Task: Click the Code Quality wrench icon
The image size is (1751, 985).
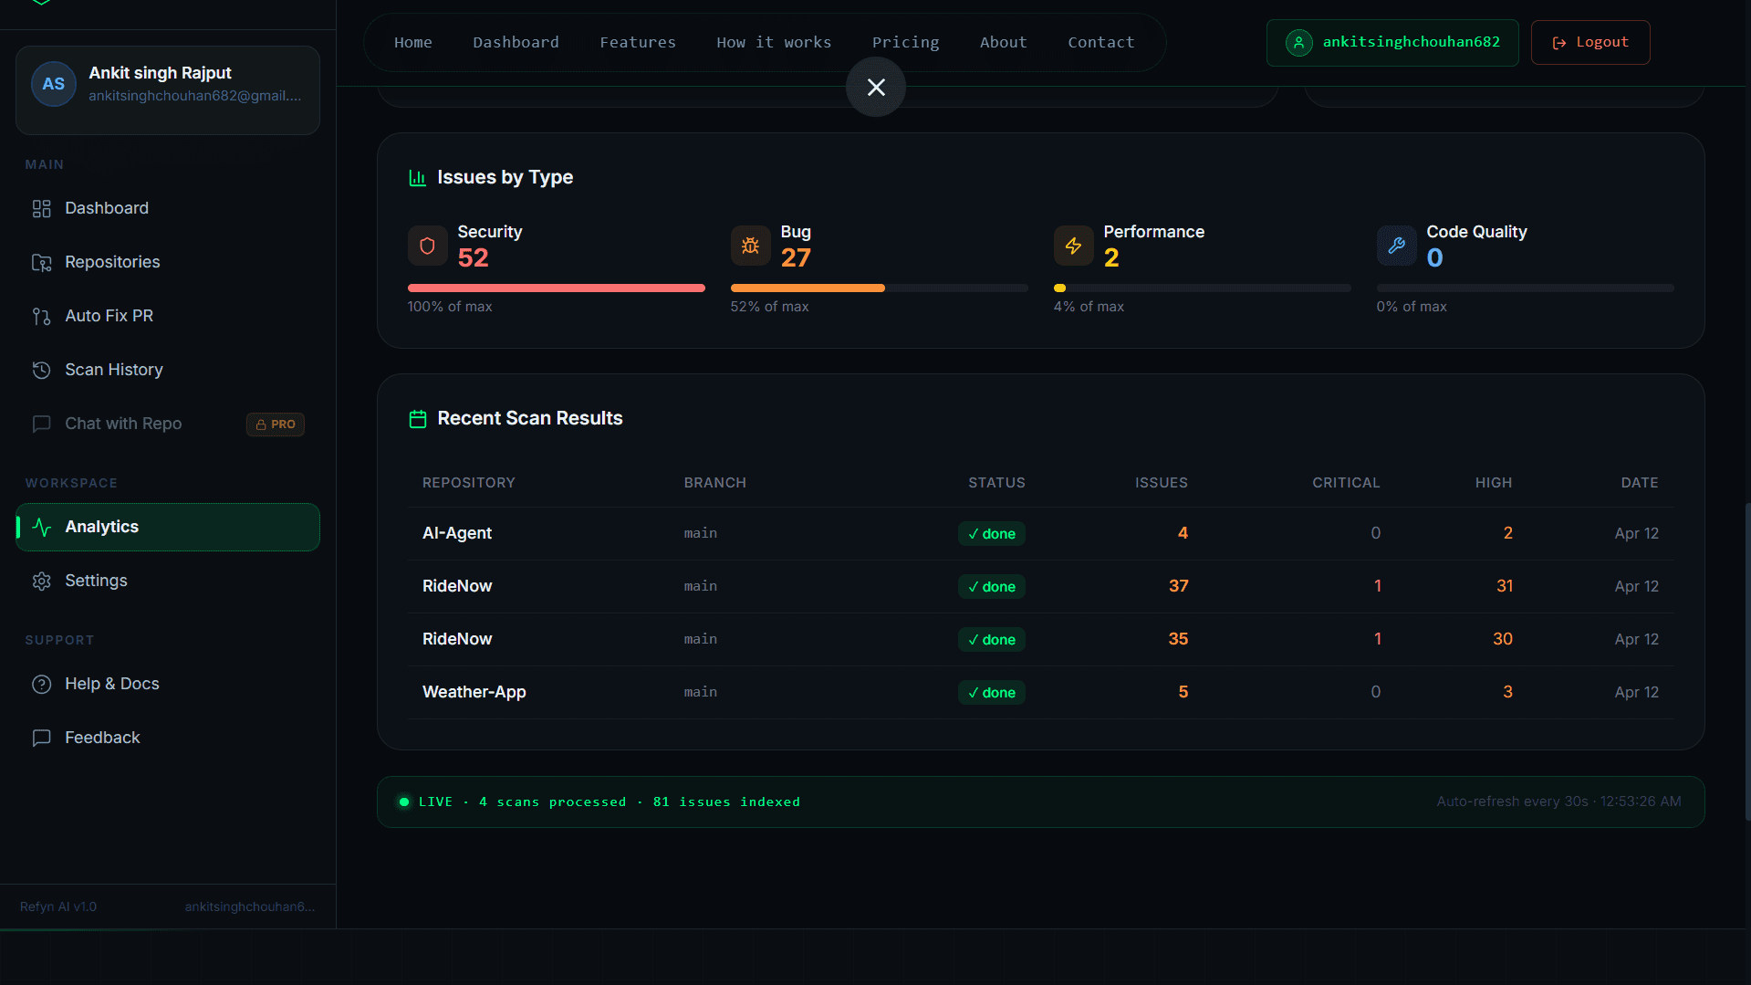Action: (1396, 246)
